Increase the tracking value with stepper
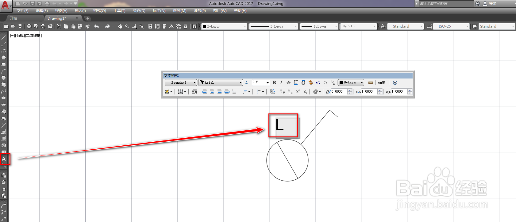516x222 pixels. pos(379,90)
